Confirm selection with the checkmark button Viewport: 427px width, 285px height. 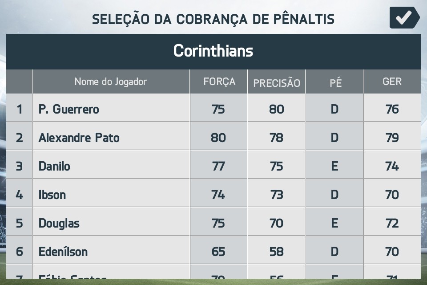404,18
